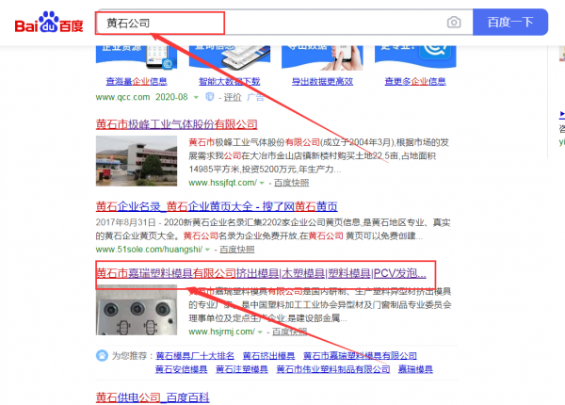Image resolution: width=565 pixels, height=405 pixels.
Task: Click the camera image search icon
Action: (454, 23)
